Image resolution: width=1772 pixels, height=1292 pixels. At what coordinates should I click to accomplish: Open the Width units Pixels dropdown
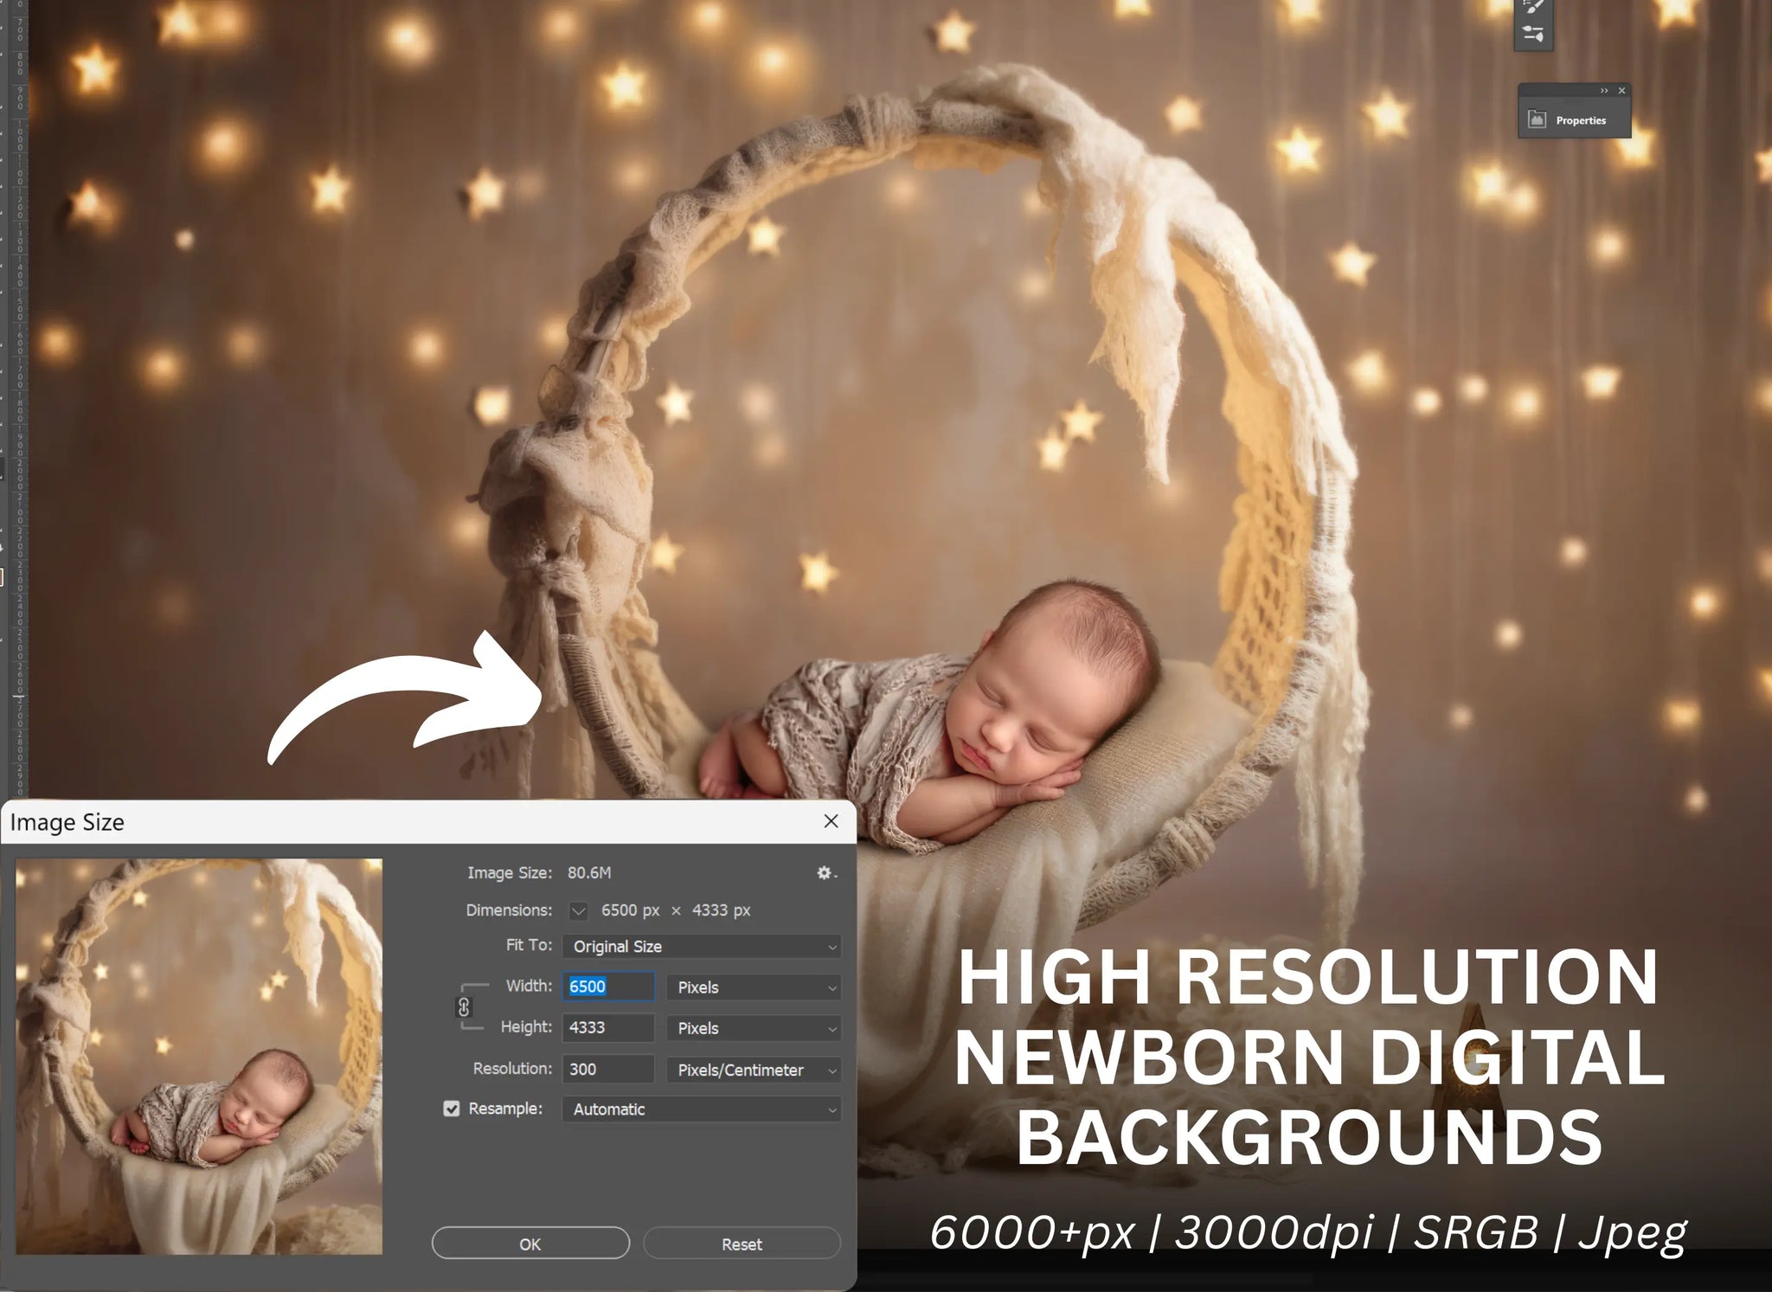click(x=754, y=987)
